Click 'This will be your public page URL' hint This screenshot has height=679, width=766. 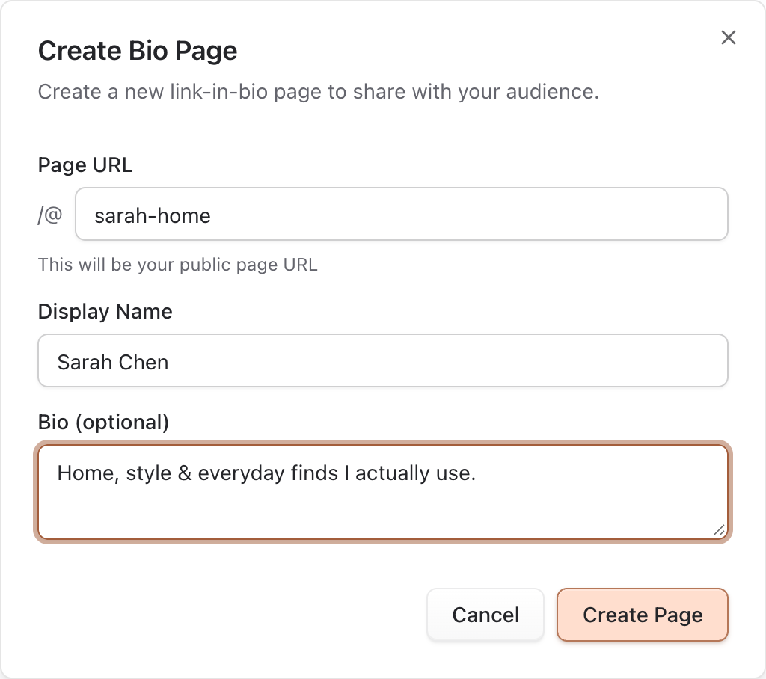pos(178,265)
